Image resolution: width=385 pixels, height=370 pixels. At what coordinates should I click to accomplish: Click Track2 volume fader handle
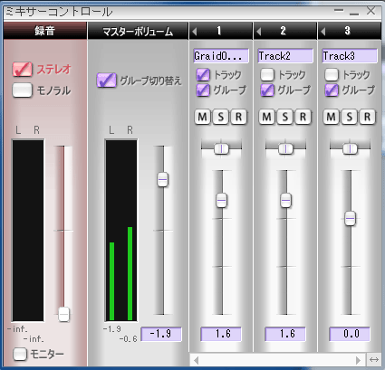(285, 200)
